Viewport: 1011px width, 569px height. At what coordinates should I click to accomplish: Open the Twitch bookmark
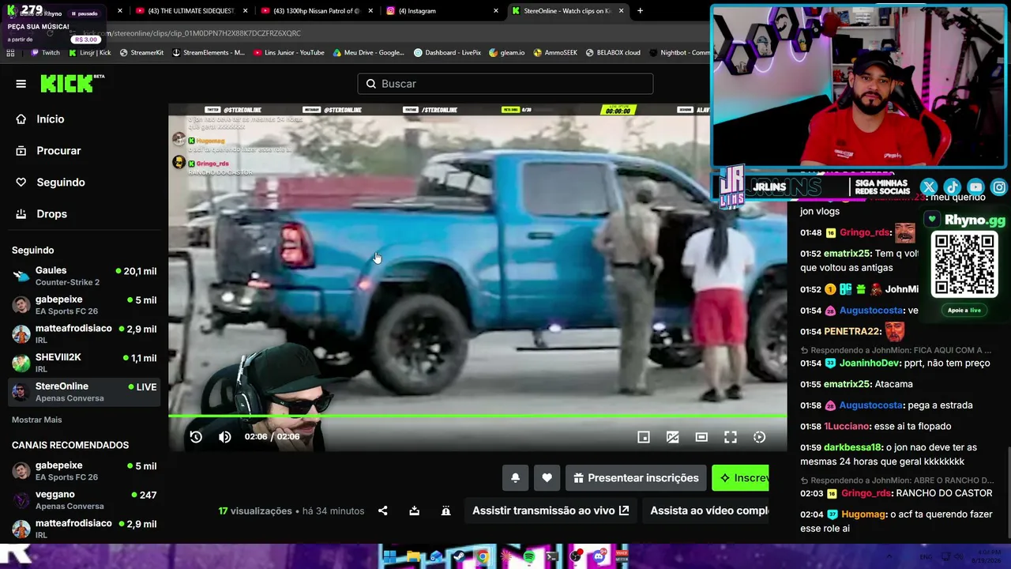click(45, 53)
